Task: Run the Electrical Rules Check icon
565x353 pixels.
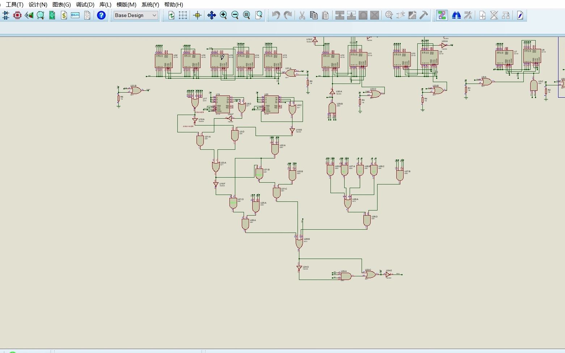Action: (x=520, y=15)
